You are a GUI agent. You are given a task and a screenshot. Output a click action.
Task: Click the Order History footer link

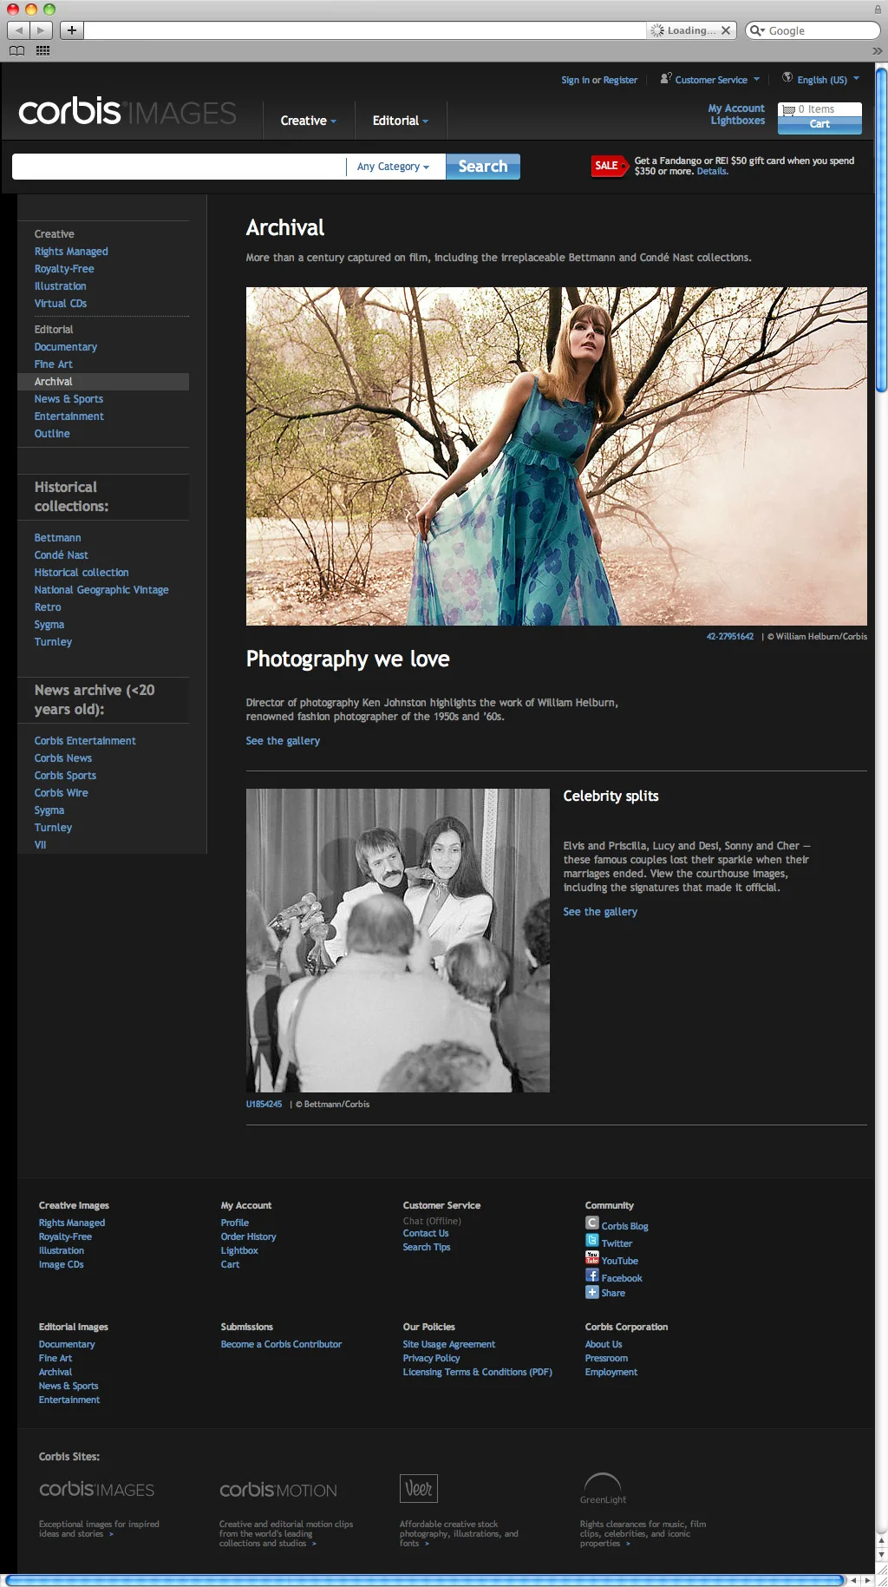pyautogui.click(x=248, y=1236)
